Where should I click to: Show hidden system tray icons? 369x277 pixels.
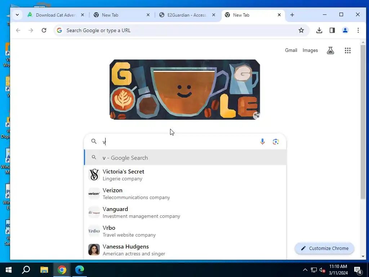click(305, 270)
